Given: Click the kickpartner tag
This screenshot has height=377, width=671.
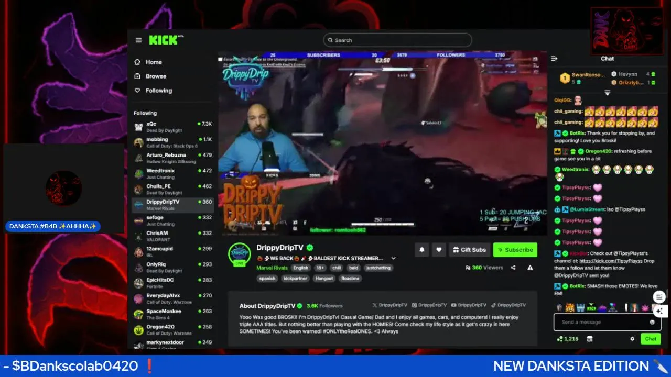Looking at the screenshot, I should pos(295,279).
